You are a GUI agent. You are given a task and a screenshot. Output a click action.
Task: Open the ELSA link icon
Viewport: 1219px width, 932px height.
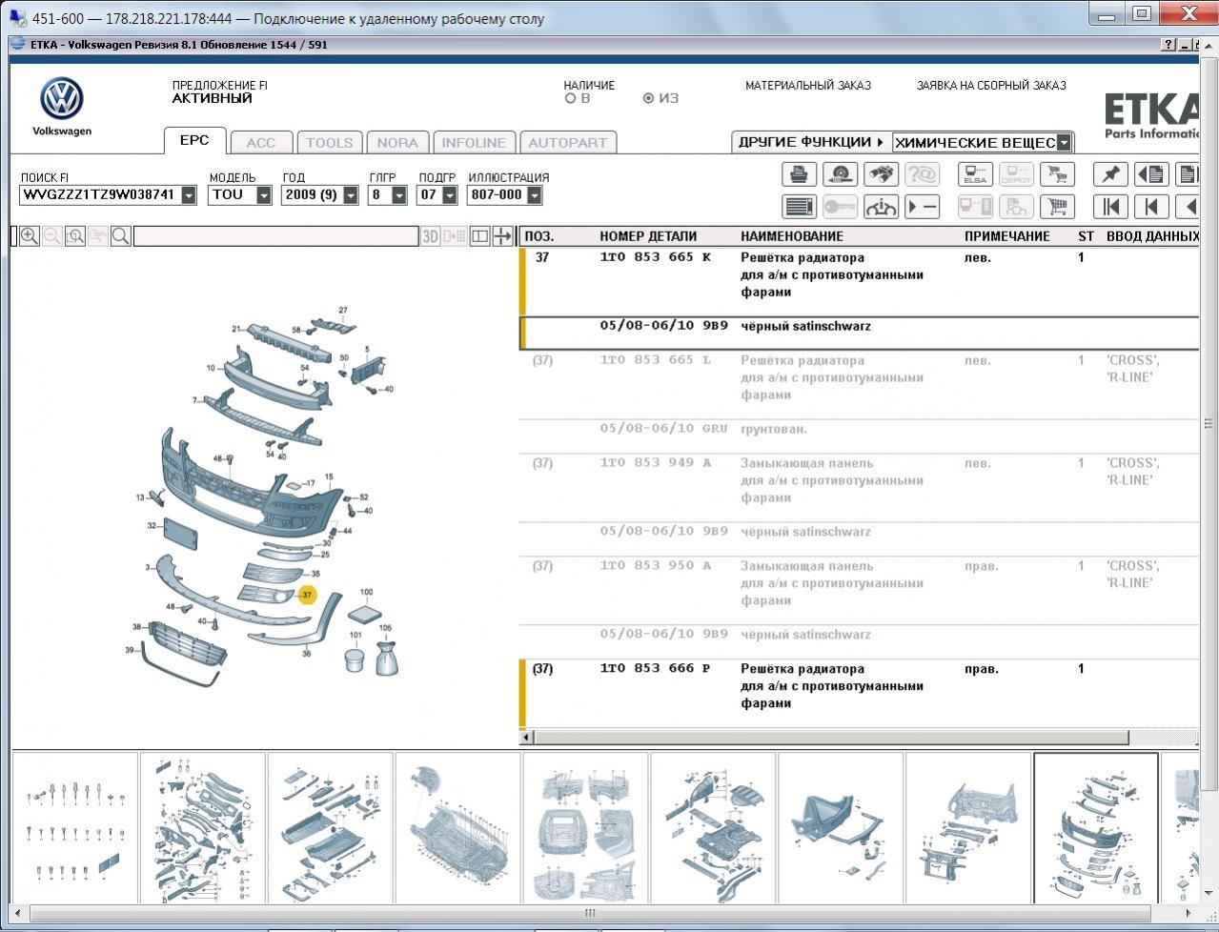click(975, 174)
